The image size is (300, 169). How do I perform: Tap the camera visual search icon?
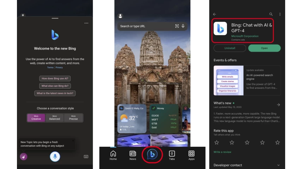(x=177, y=26)
